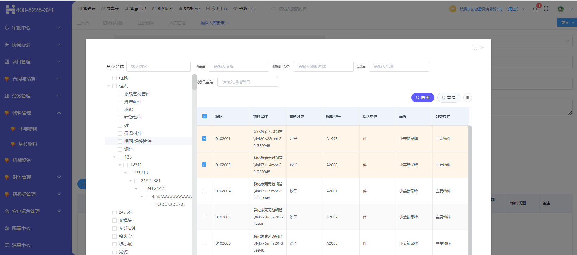This screenshot has width=577, height=255.
Task: Collapse the 4232AAAAAAAAAA tree node
Action: 142,197
